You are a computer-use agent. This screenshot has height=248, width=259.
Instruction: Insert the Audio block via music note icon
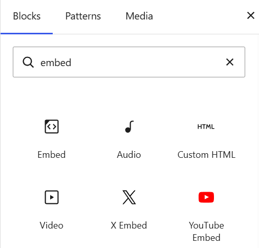tap(129, 127)
